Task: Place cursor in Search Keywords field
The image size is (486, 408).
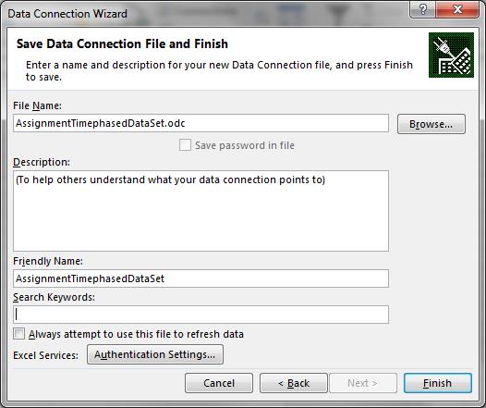Action: point(200,315)
